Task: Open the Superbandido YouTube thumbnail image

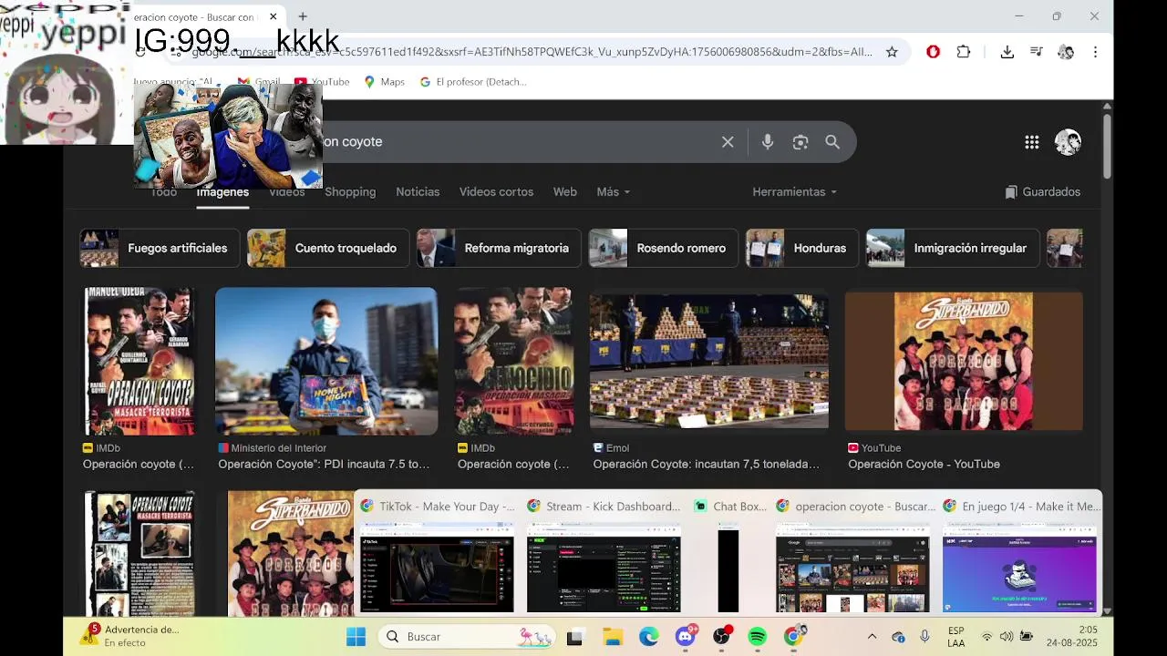Action: (964, 361)
